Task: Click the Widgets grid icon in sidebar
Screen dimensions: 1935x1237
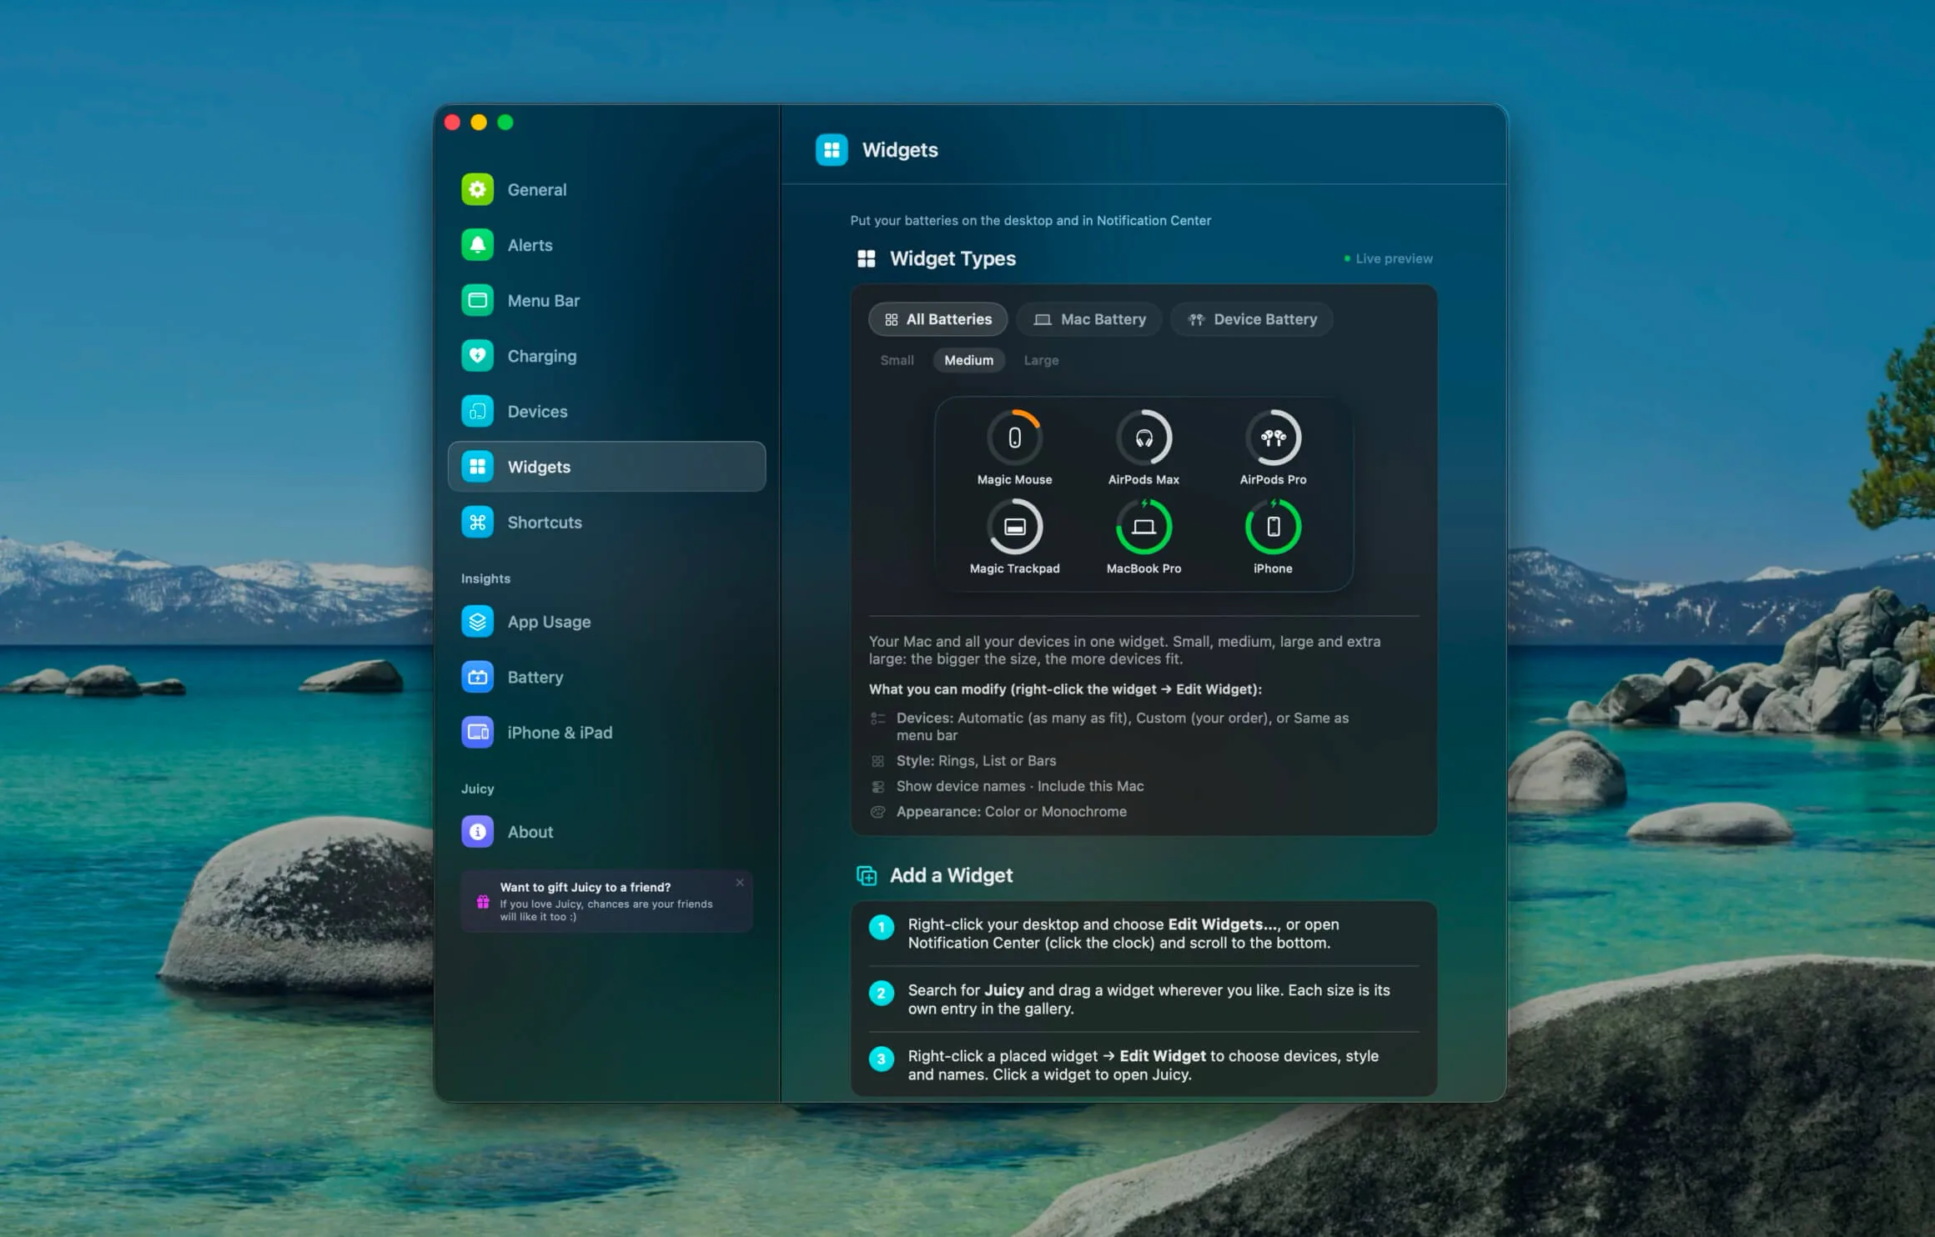Action: (477, 467)
